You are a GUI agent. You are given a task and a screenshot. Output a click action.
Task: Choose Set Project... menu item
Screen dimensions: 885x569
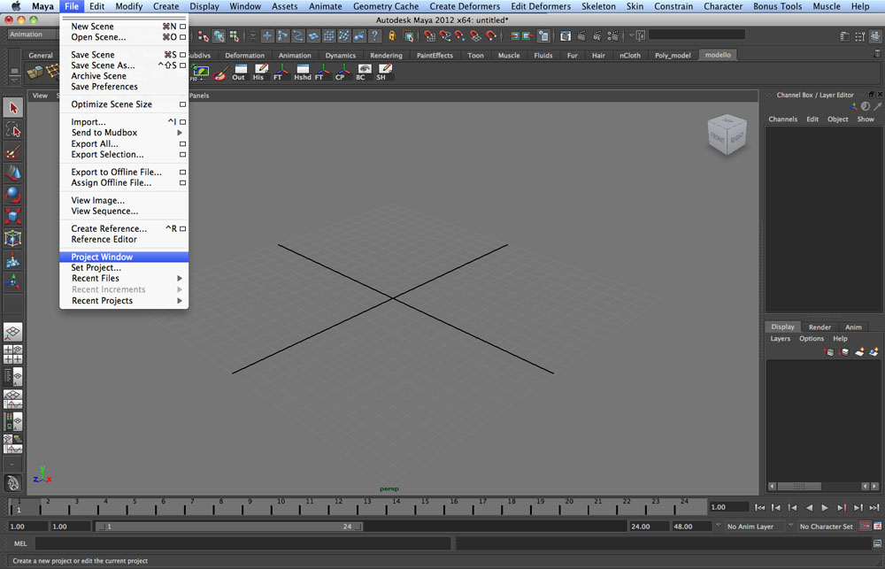[x=124, y=267]
